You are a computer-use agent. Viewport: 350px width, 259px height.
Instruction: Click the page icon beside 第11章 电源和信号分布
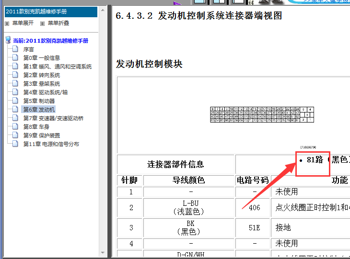(15, 144)
